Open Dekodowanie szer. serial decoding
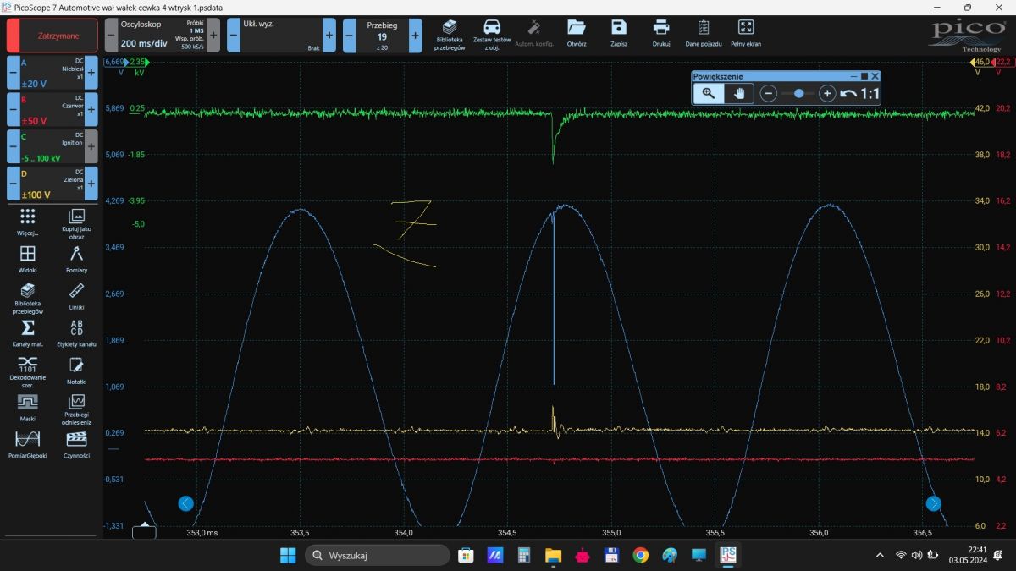1016x571 pixels. (28, 372)
